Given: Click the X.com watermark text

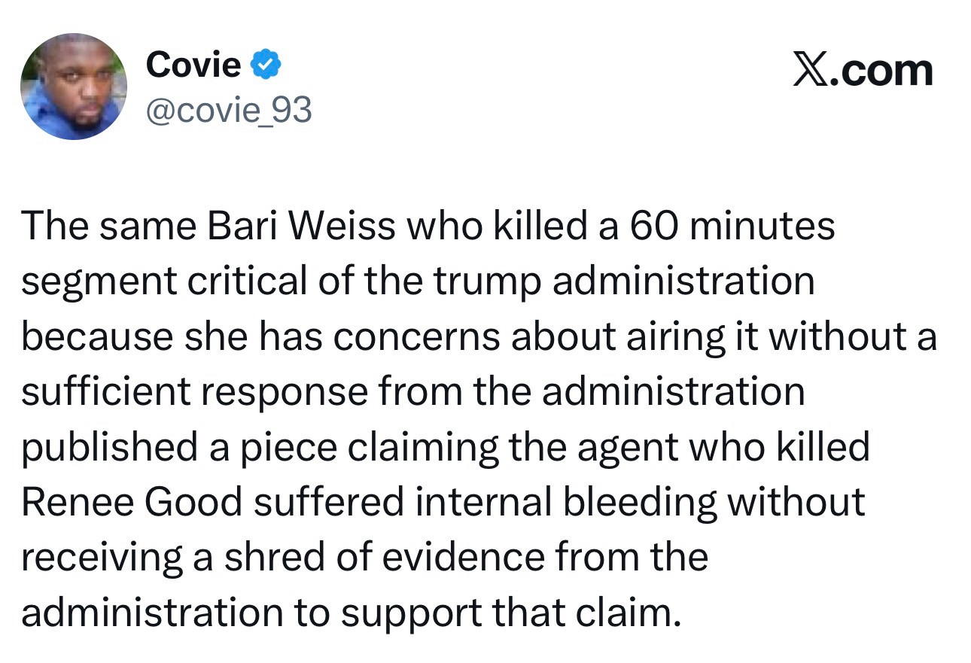Looking at the screenshot, I should point(863,71).
